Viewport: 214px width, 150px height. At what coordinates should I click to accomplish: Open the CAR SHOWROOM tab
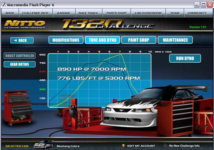point(148,13)
